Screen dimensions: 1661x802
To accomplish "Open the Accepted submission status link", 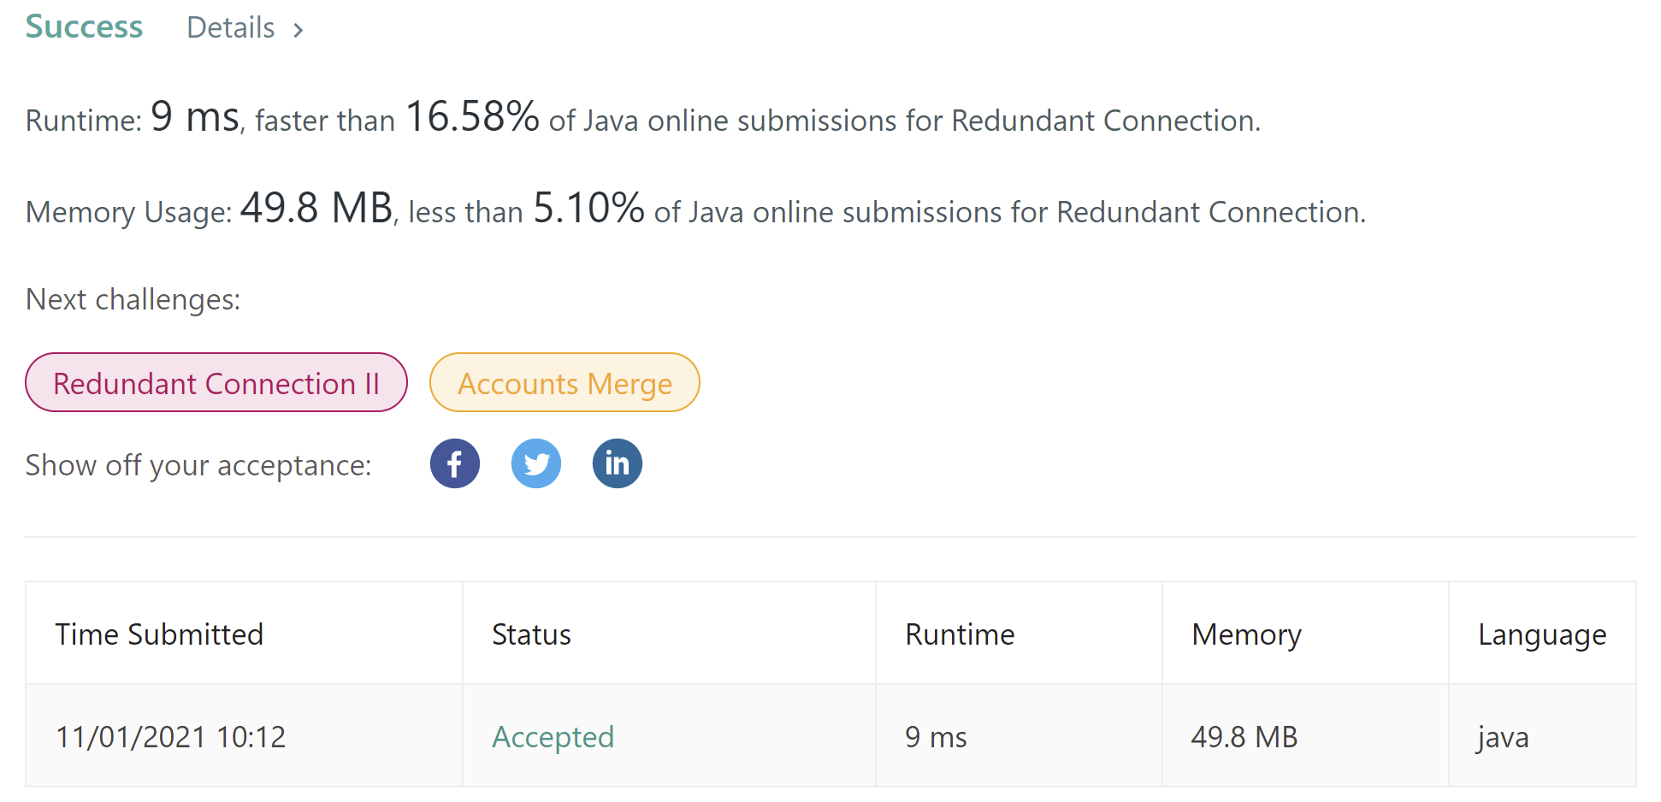I will [553, 736].
